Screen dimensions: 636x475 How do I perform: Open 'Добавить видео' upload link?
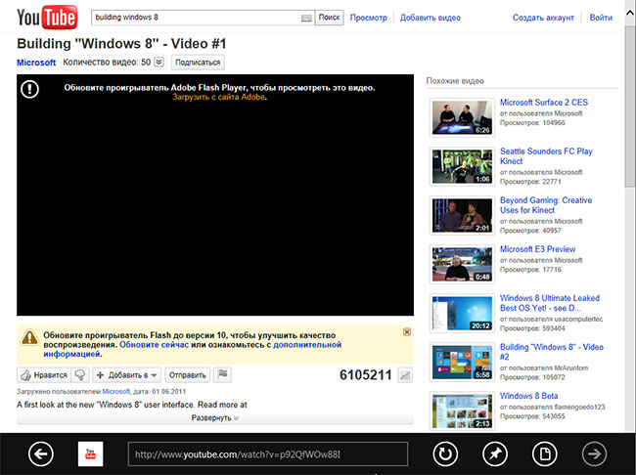[430, 18]
